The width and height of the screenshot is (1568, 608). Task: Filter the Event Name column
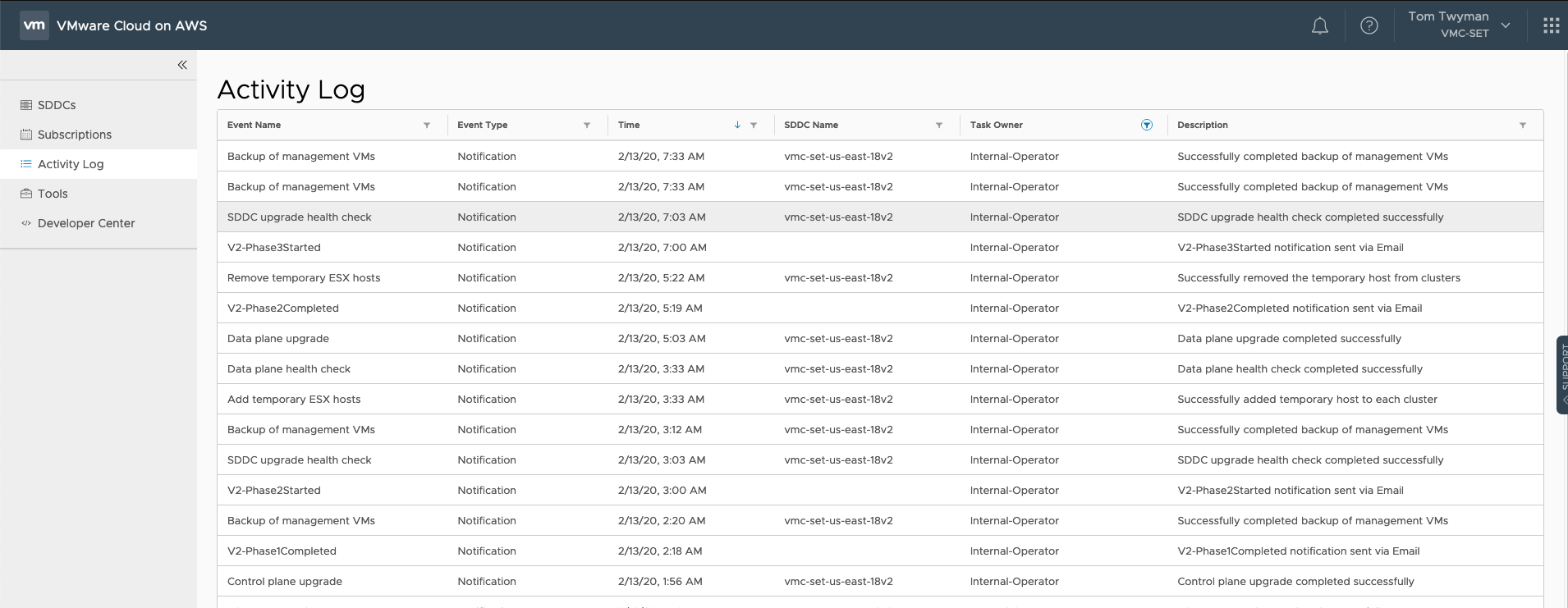[427, 126]
